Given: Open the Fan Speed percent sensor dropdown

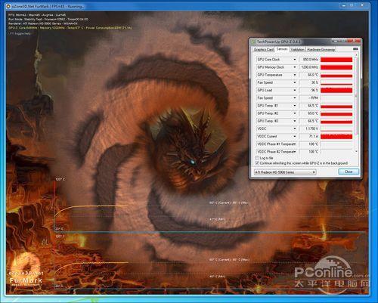Looking at the screenshot, I should click(x=294, y=82).
